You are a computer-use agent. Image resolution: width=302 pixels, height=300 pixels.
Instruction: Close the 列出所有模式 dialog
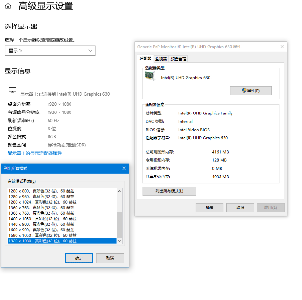124,168
